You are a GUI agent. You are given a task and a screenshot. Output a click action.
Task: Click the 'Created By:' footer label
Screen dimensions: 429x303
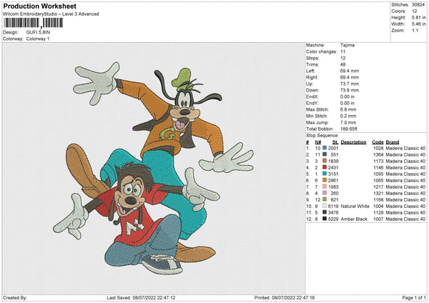coord(15,298)
